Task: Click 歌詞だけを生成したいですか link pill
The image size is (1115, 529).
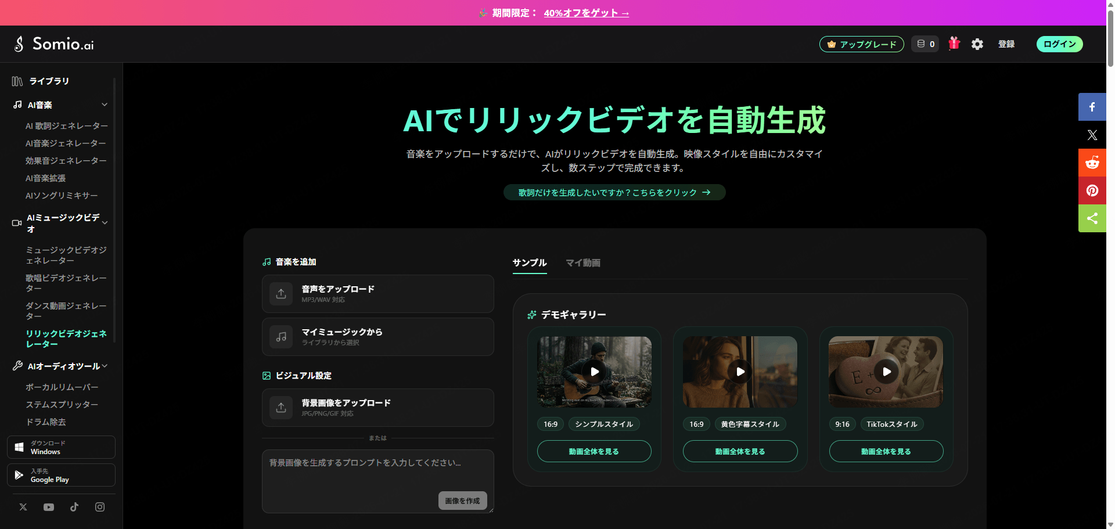Action: [614, 192]
